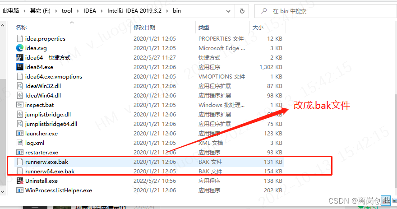397x209 pixels.
Task: Go to 此电脑 in the breadcrumb
Action: [11, 11]
